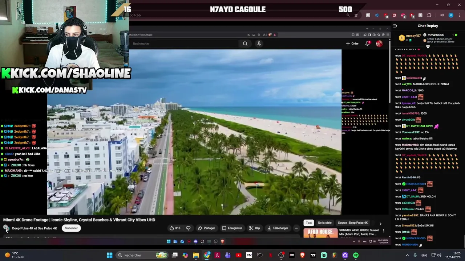This screenshot has height=261, width=465.
Task: Subscribe with S'abonner button
Action: tap(71, 228)
